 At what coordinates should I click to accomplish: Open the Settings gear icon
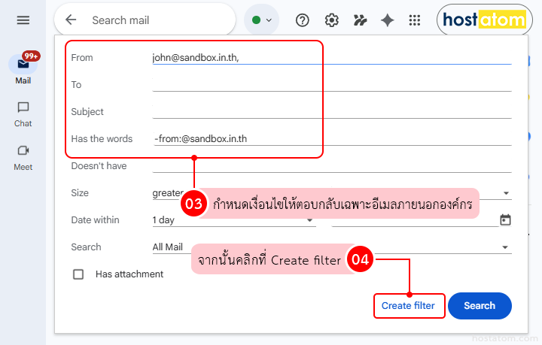click(331, 20)
